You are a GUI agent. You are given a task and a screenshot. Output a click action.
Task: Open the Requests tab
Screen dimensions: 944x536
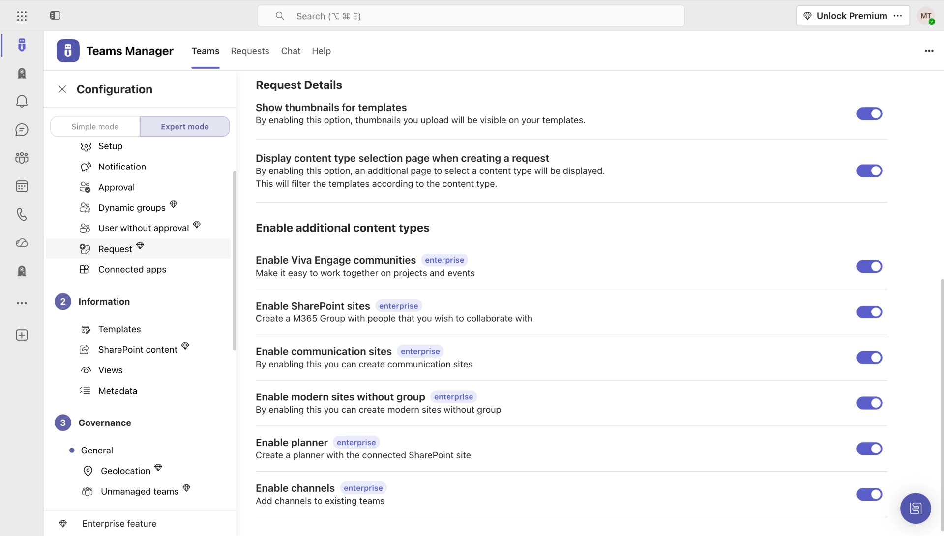[x=250, y=51]
